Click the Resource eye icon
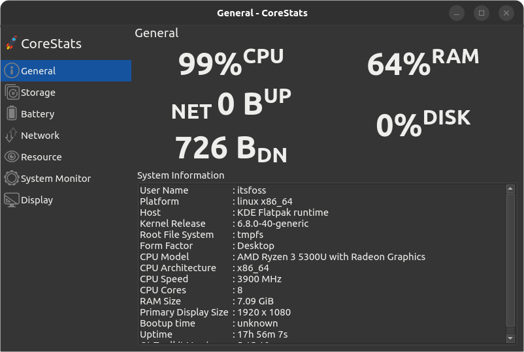524x352 pixels. (x=11, y=156)
